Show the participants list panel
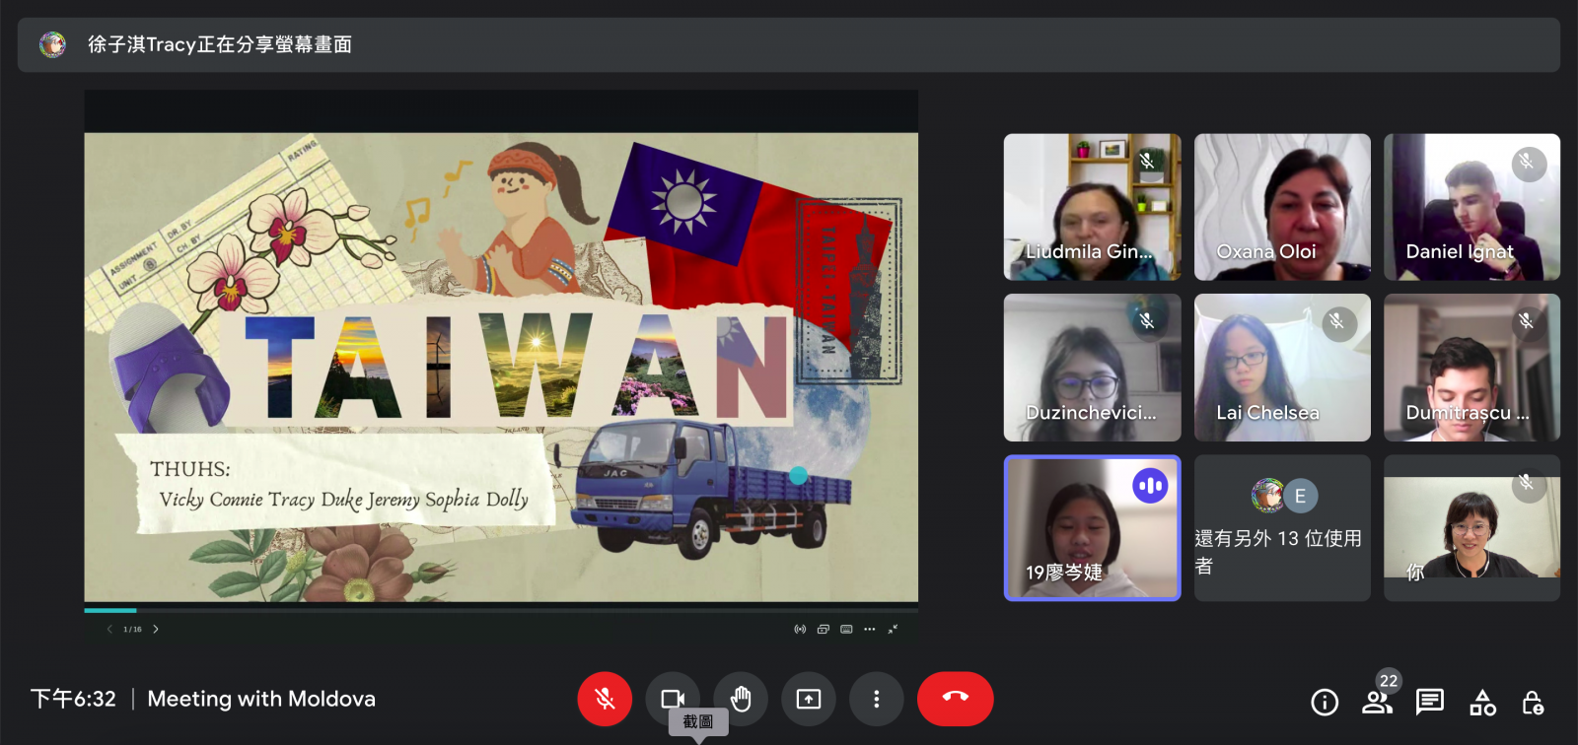 tap(1377, 702)
